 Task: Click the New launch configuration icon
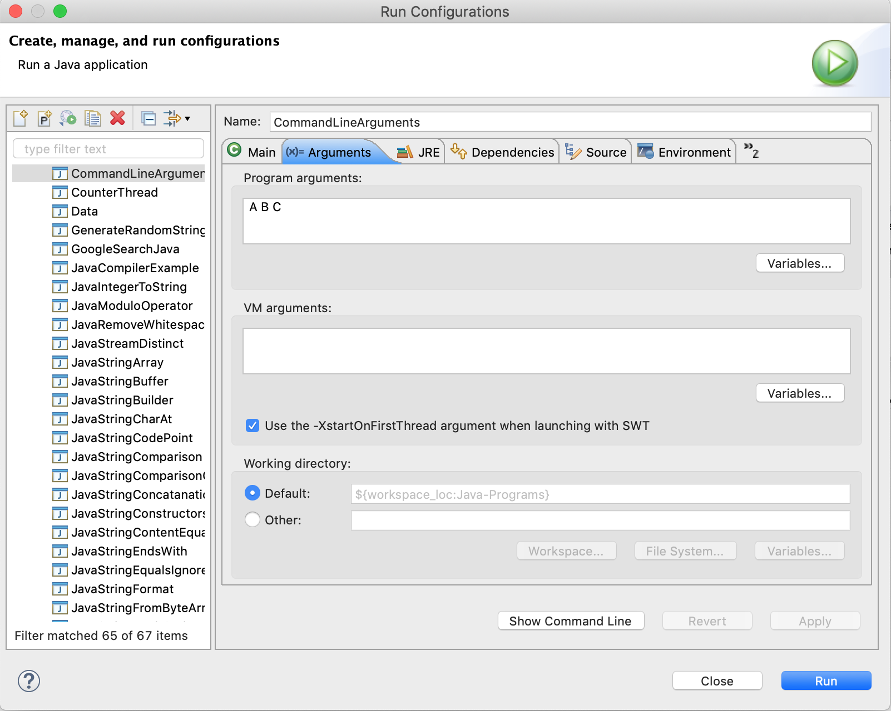pyautogui.click(x=21, y=118)
